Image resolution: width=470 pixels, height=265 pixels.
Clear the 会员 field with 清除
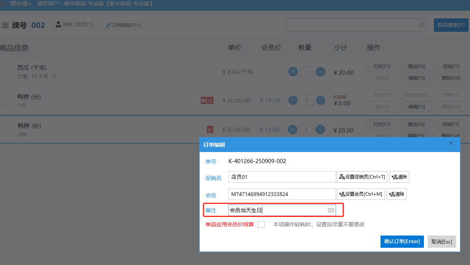[396, 194]
